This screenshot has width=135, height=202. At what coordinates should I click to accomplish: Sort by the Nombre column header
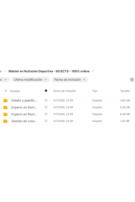click(15, 91)
